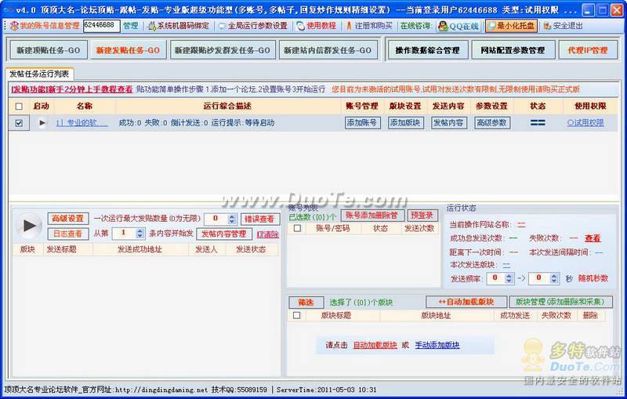627x399 pixels.
Task: Click the QQ在线 penguin chat button
Action: tap(458, 27)
